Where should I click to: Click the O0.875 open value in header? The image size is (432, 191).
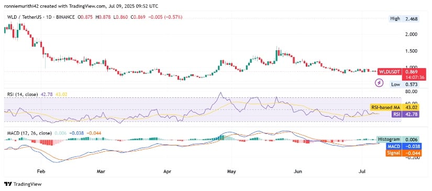point(85,17)
